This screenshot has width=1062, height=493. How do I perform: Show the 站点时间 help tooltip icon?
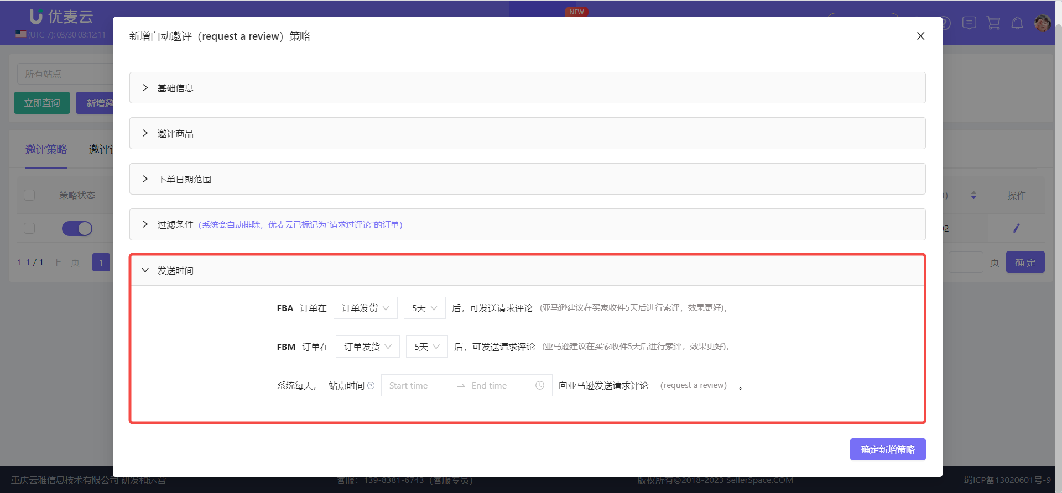coord(371,386)
